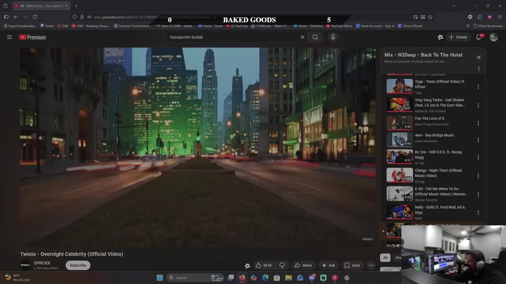Open options for Ying Yang Twins - Salt Shaker
The width and height of the screenshot is (506, 284).
(478, 105)
